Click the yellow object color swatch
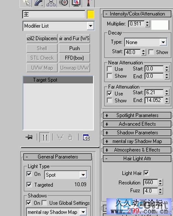Viewport: 173px width, 216px height. (91, 14)
